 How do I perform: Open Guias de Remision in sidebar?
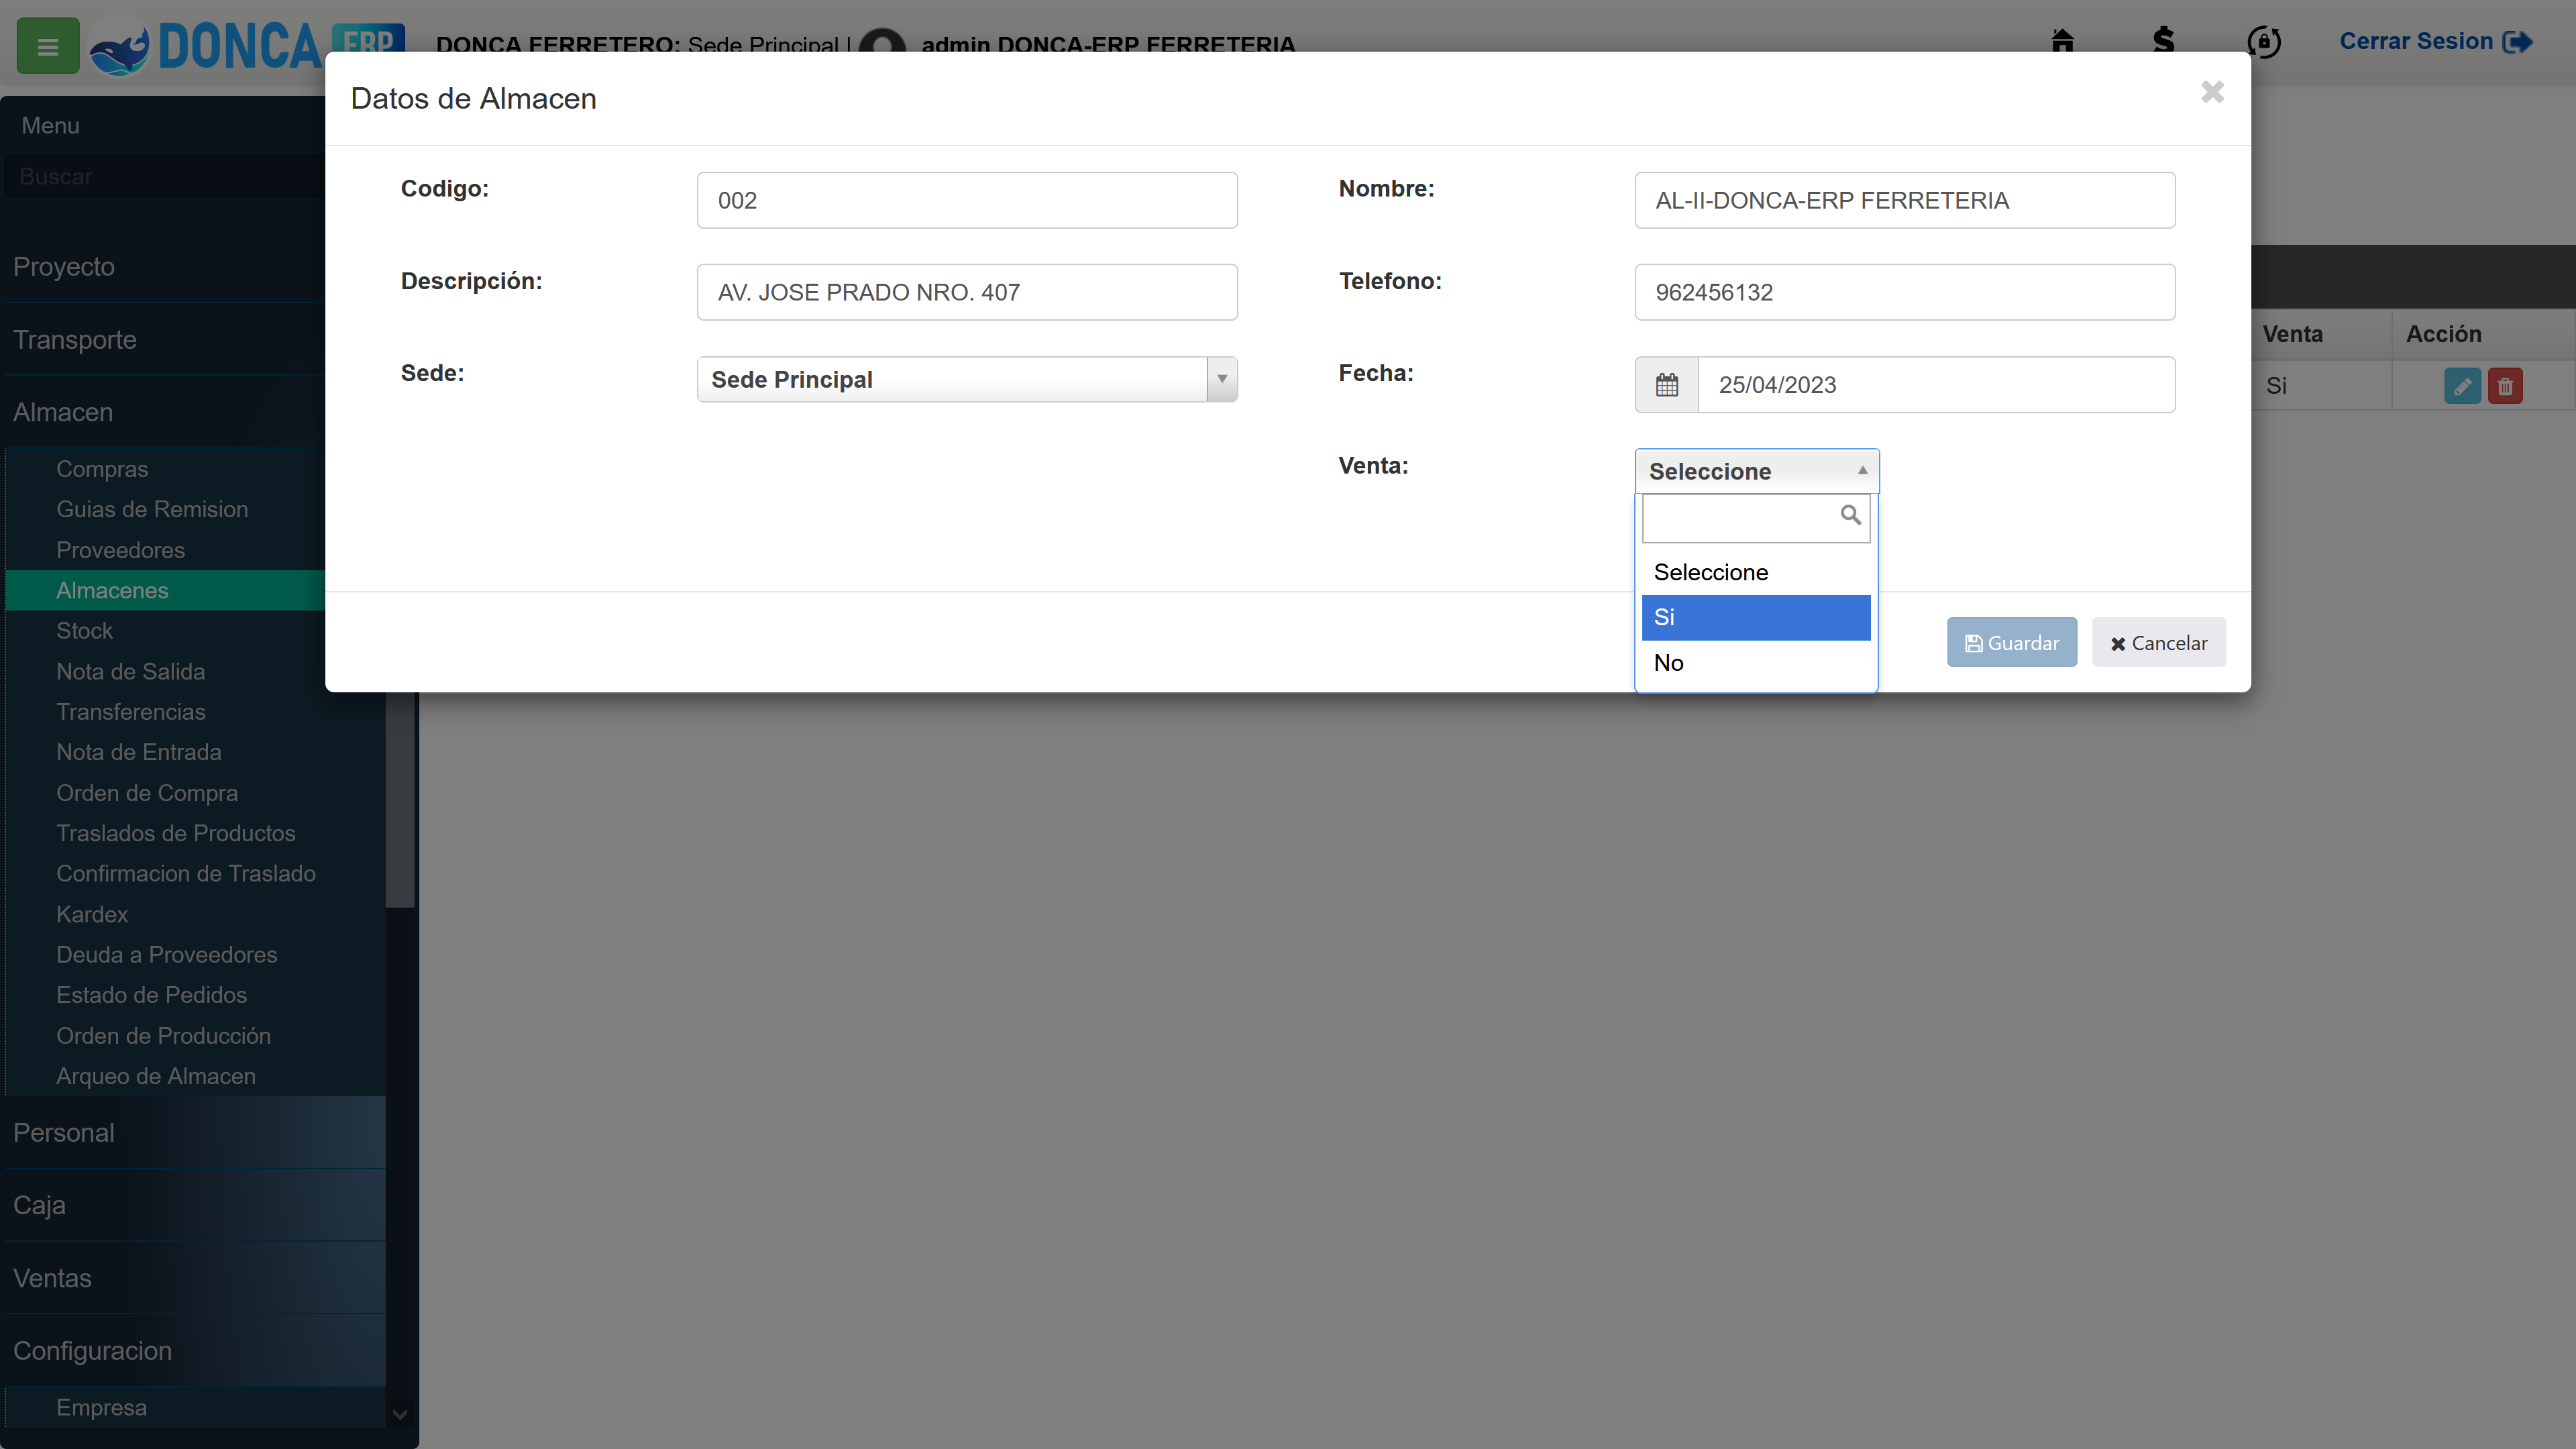point(152,509)
